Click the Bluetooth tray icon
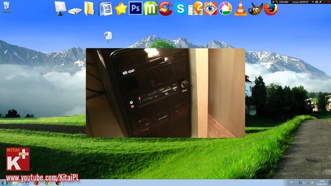Image resolution: width=331 pixels, height=186 pixels. coord(300,182)
